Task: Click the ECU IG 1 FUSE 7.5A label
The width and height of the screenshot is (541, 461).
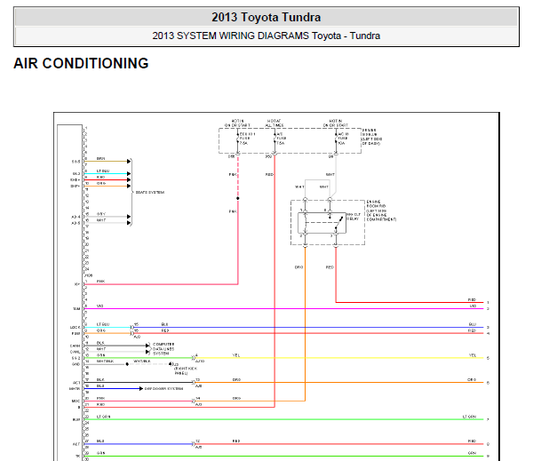Action: click(247, 139)
